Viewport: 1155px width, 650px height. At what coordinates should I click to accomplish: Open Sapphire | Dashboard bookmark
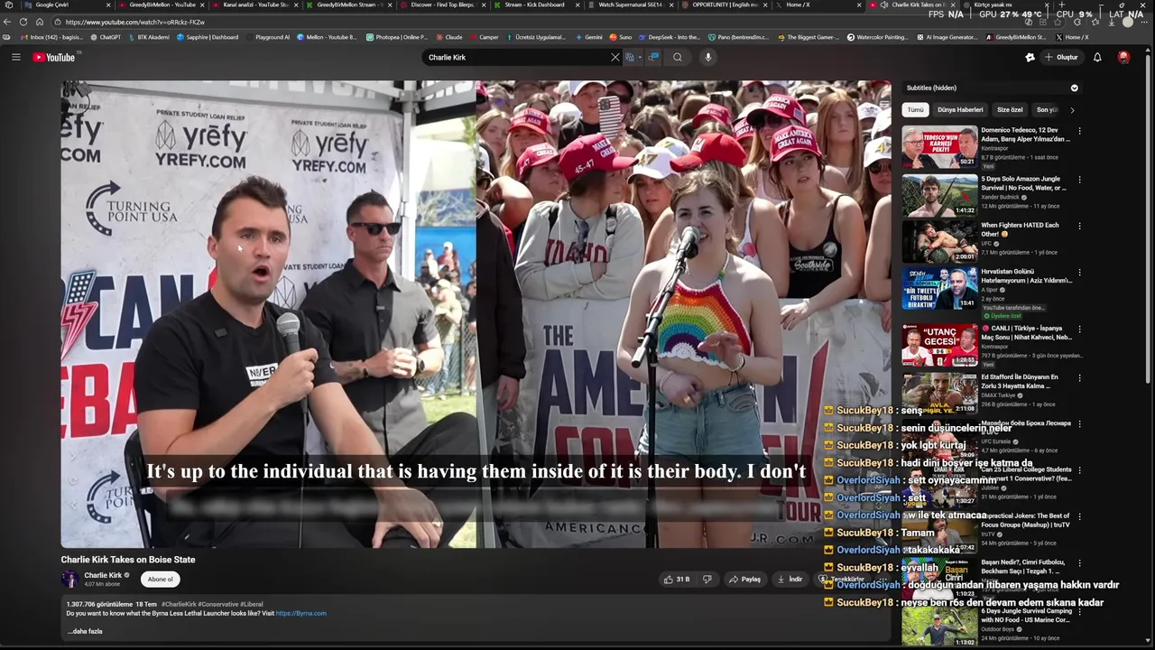pos(208,37)
